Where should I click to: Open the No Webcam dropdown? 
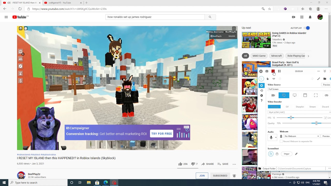coord(302,136)
